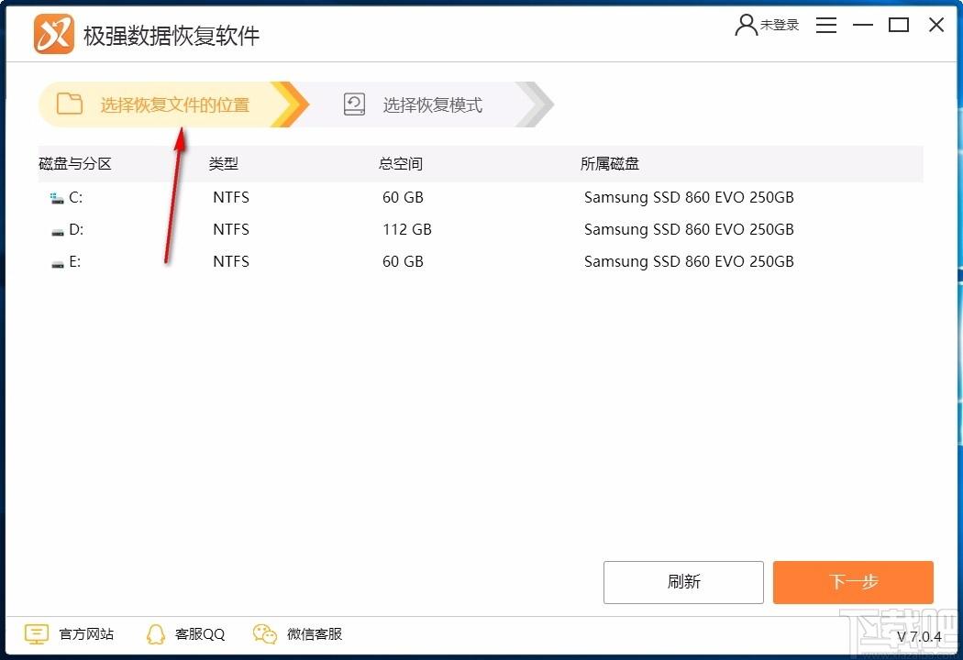Viewport: 963px width, 660px height.
Task: Click the D: drive icon
Action: tap(58, 230)
